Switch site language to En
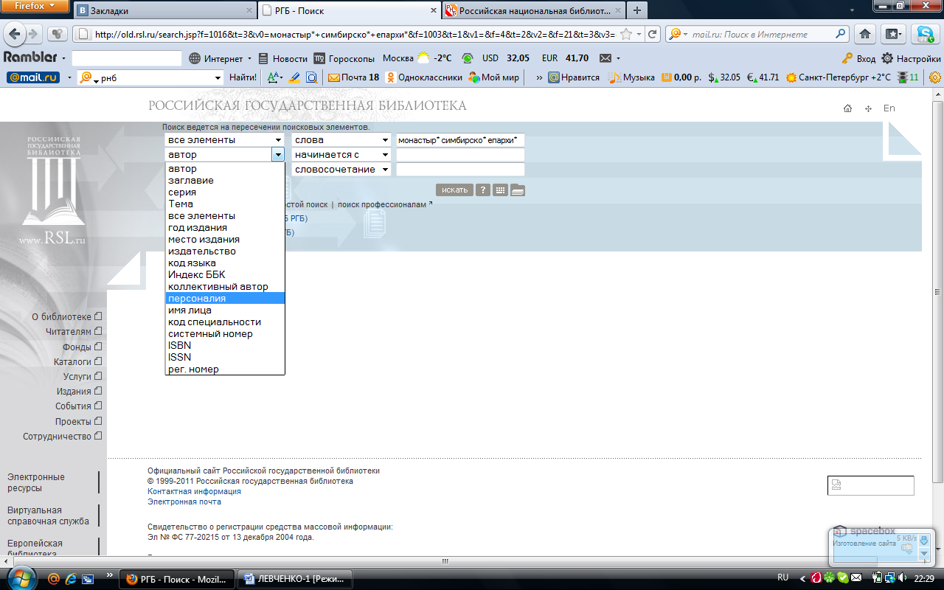 pyautogui.click(x=889, y=108)
